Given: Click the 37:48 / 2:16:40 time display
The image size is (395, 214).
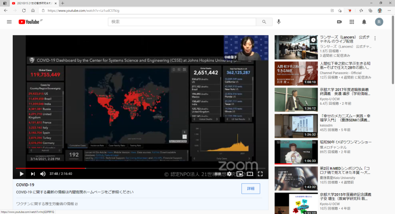Looking at the screenshot, I should click(x=61, y=173).
